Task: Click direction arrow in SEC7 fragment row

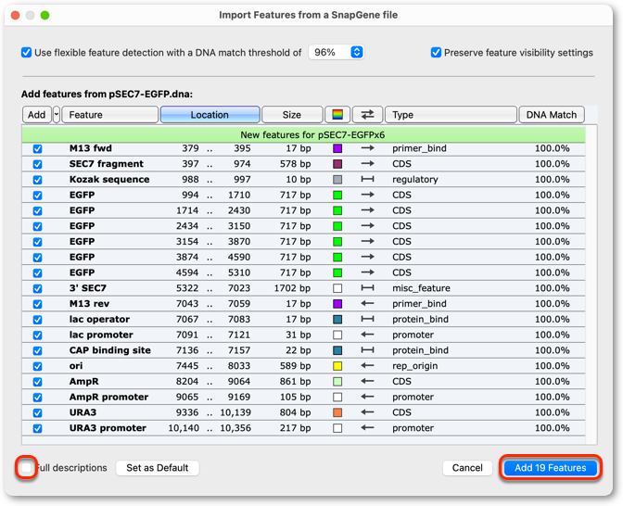Action: [x=367, y=164]
